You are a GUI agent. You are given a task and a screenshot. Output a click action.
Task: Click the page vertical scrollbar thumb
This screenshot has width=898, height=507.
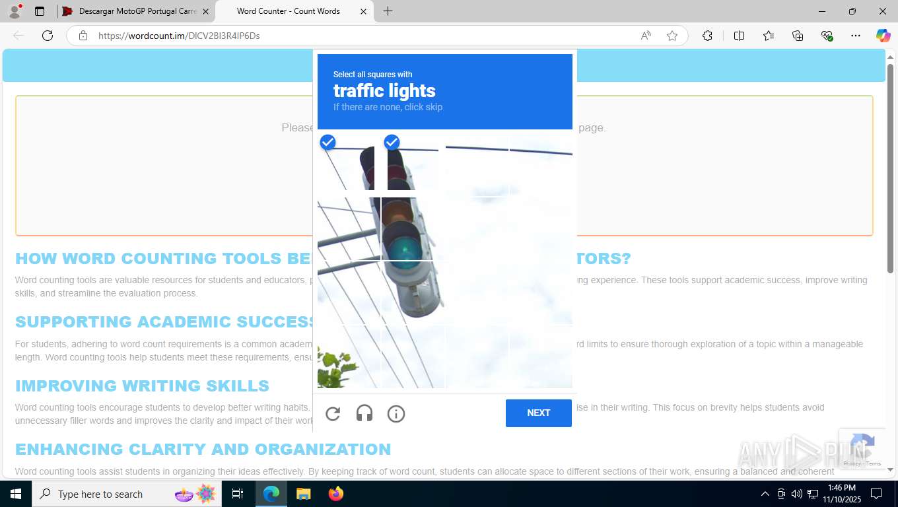coord(890,168)
